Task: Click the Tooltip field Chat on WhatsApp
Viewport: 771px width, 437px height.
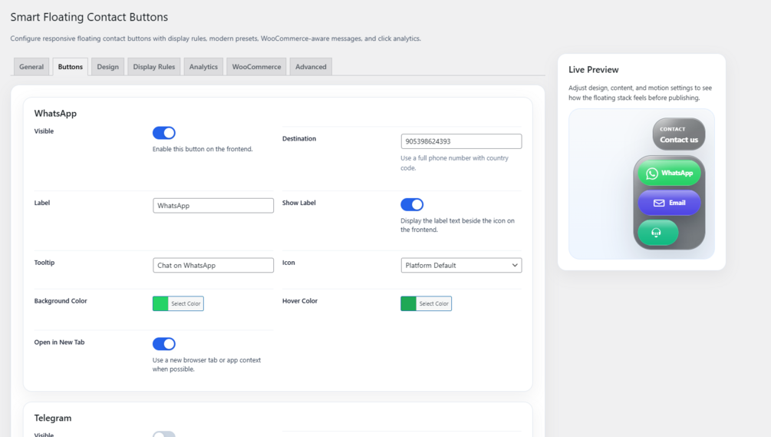Action: 213,265
